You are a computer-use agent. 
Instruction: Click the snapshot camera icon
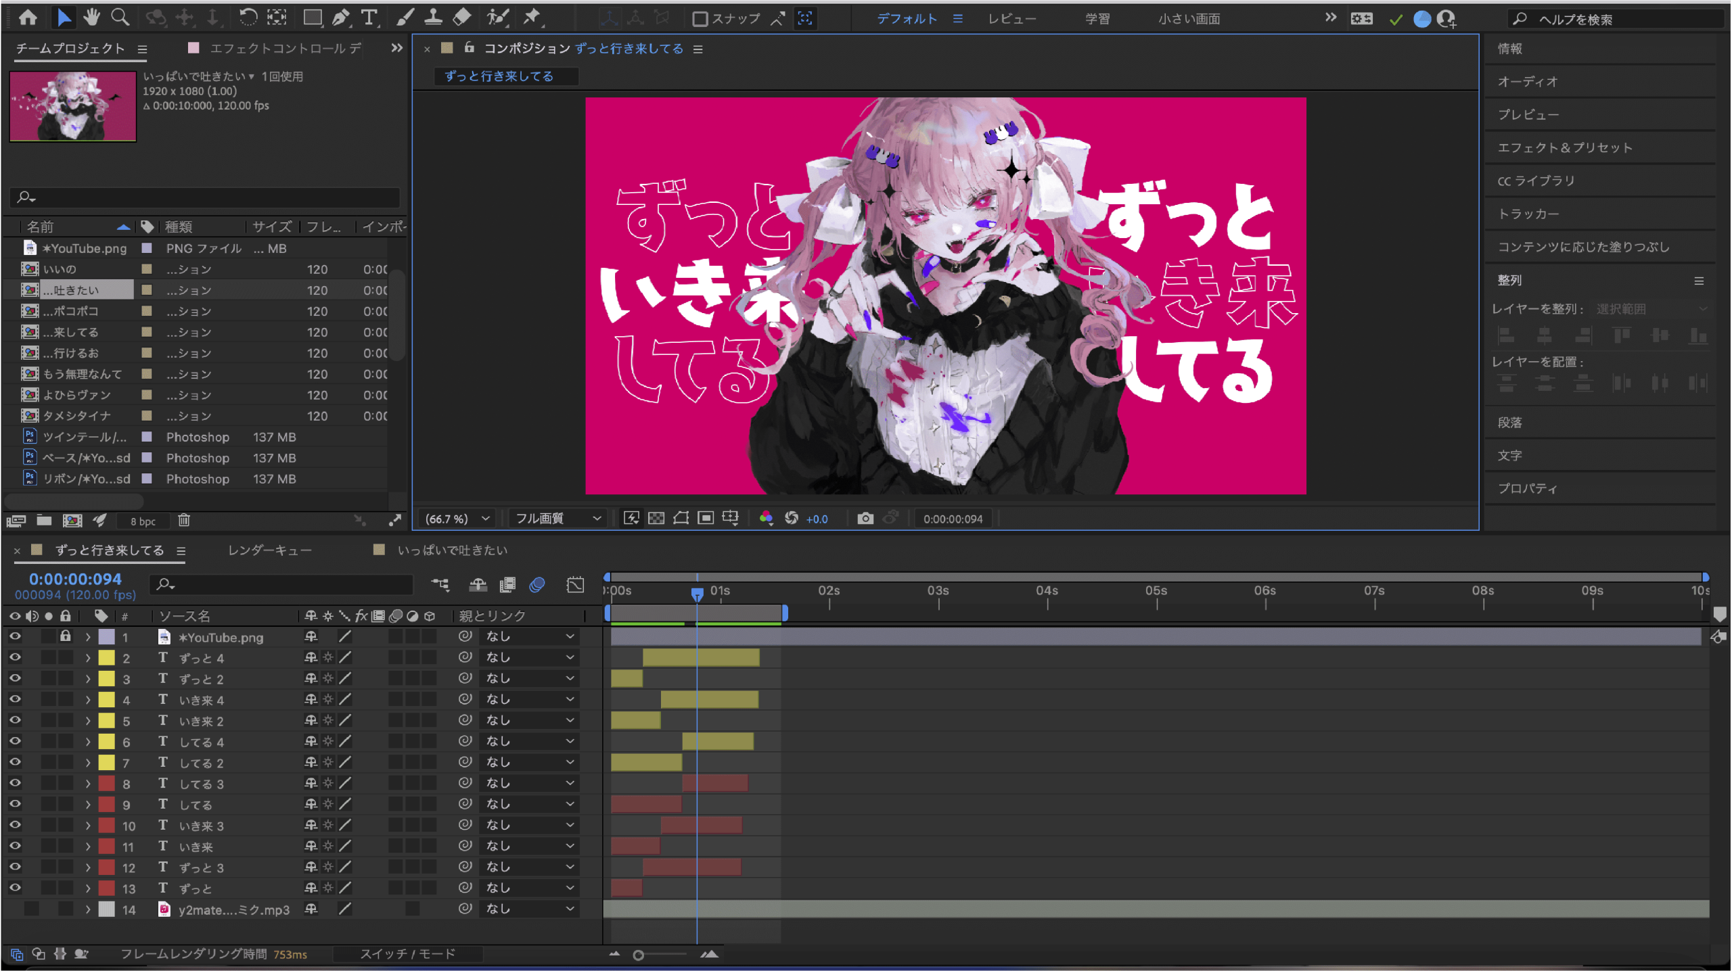(x=865, y=519)
